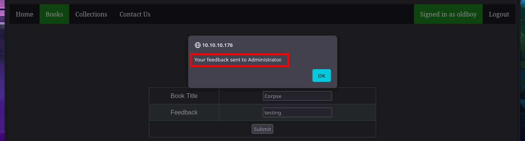Click empty dialog area left of OK
This screenshot has width=525, height=141.
pos(250,76)
